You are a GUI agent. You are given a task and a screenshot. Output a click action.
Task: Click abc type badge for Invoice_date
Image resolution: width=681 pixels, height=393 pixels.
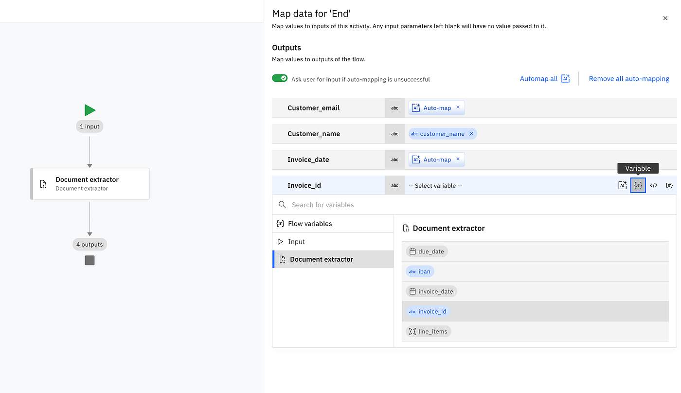(x=395, y=160)
